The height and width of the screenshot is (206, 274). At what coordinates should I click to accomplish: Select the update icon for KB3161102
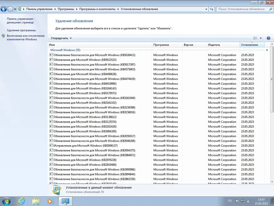tap(51, 102)
